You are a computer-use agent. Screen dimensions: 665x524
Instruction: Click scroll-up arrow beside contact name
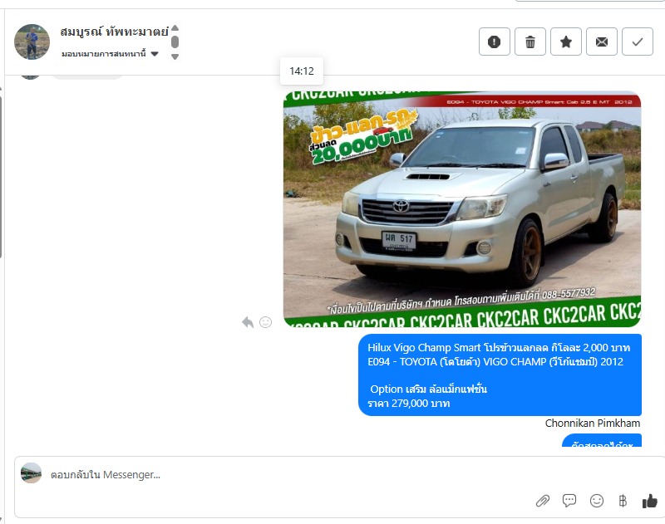pos(175,28)
